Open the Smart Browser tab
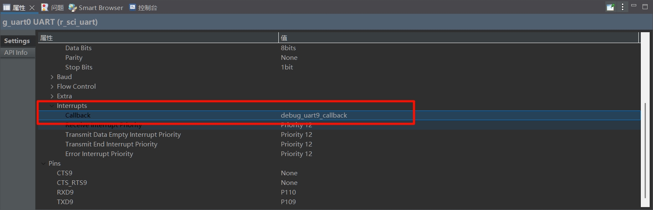This screenshot has height=210, width=653. click(x=96, y=8)
